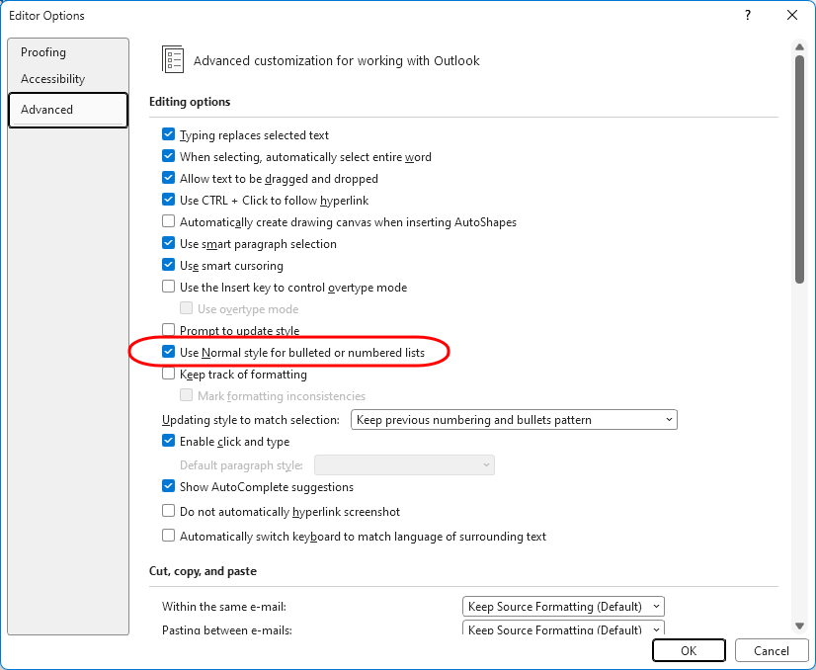Image resolution: width=816 pixels, height=670 pixels.
Task: Turn on Insert key overtype mode control
Action: click(169, 288)
